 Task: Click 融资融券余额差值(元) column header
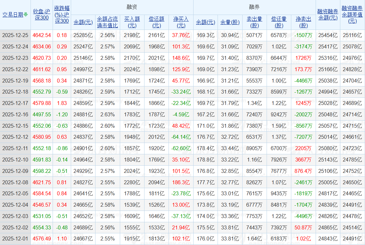(x=352, y=14)
